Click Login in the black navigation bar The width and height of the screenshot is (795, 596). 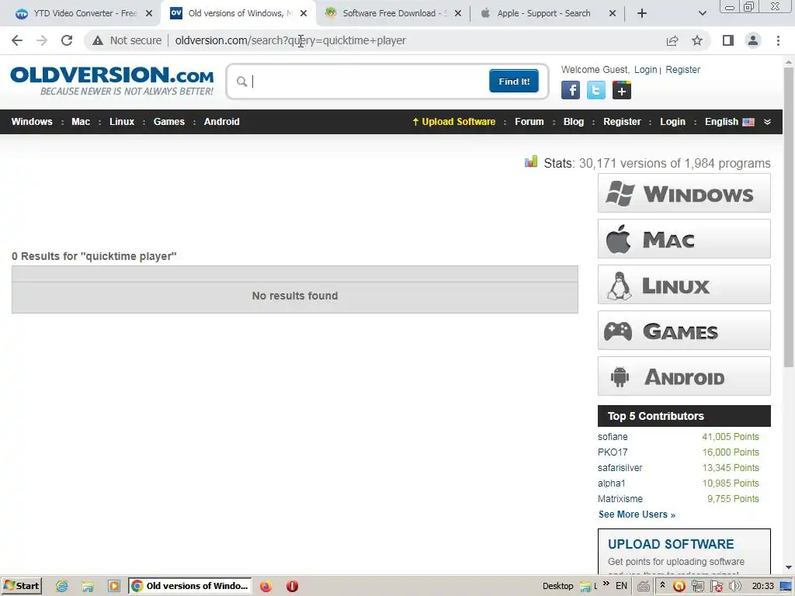(672, 122)
